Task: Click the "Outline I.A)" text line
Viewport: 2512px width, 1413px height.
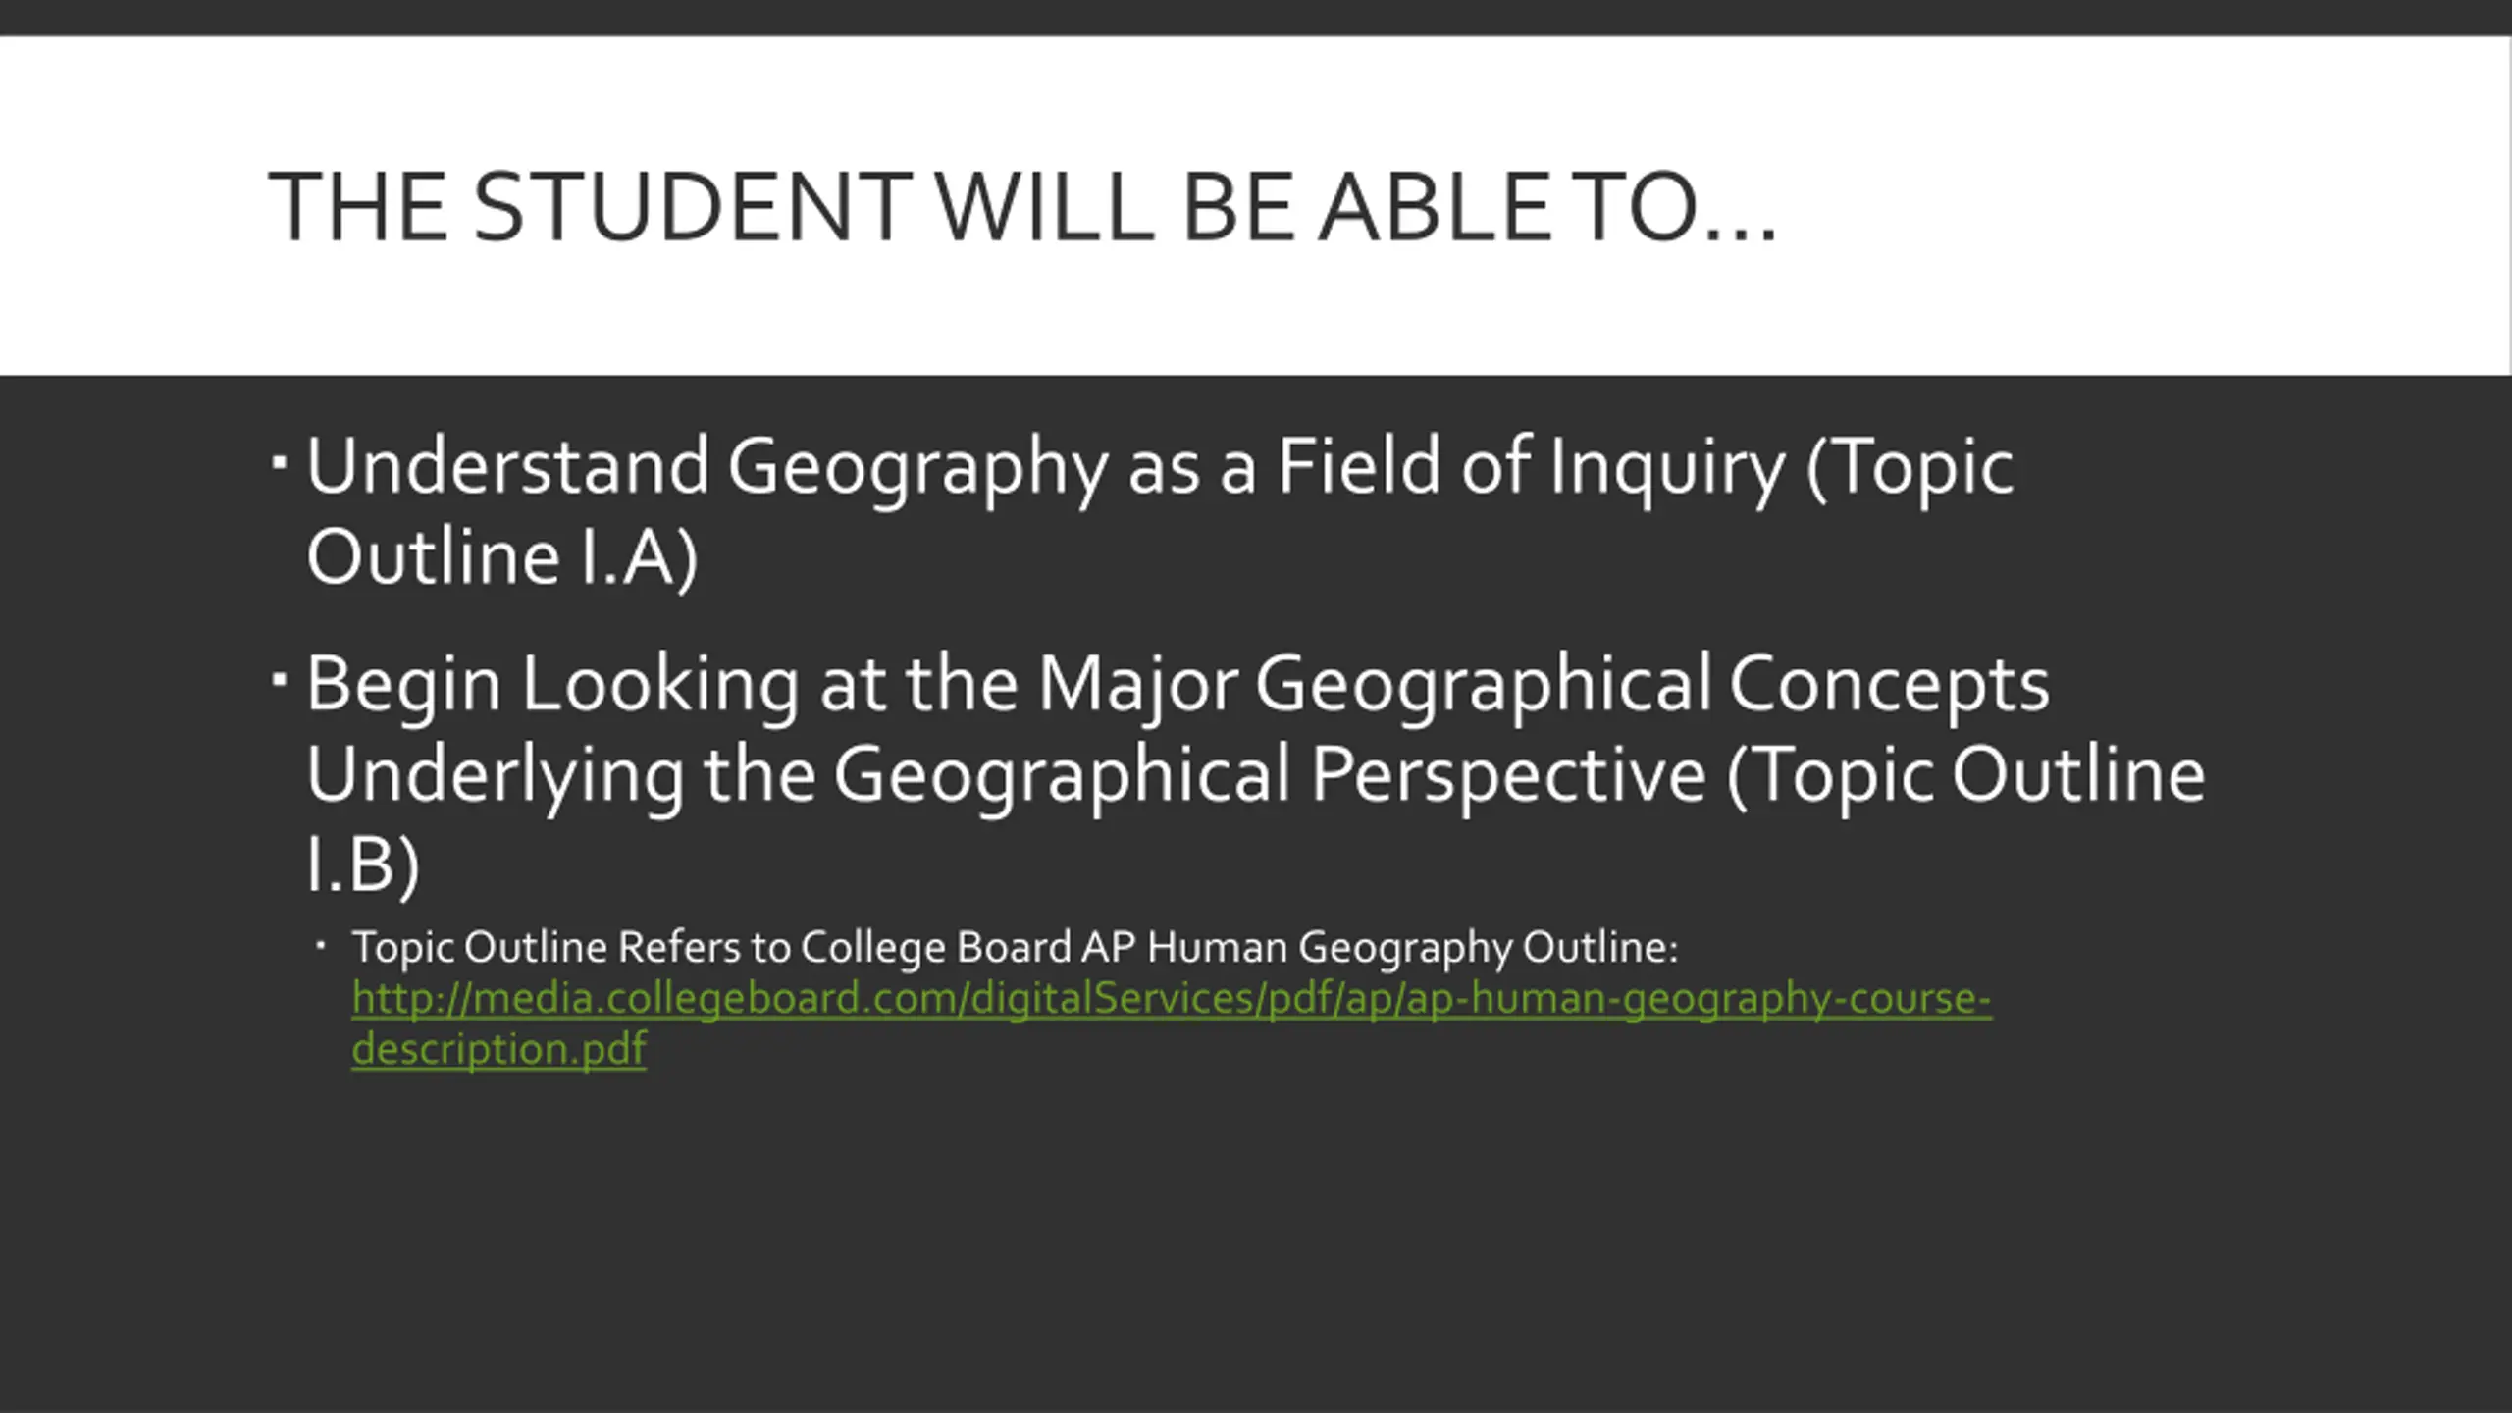Action: click(501, 557)
